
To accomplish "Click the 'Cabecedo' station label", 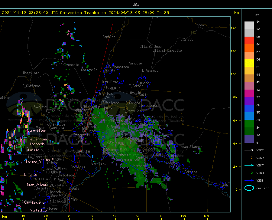I will click(x=37, y=144).
